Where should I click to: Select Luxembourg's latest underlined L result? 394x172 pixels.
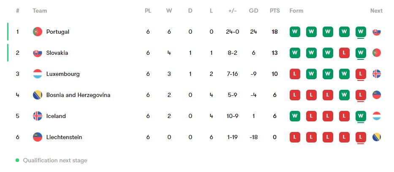pos(361,74)
